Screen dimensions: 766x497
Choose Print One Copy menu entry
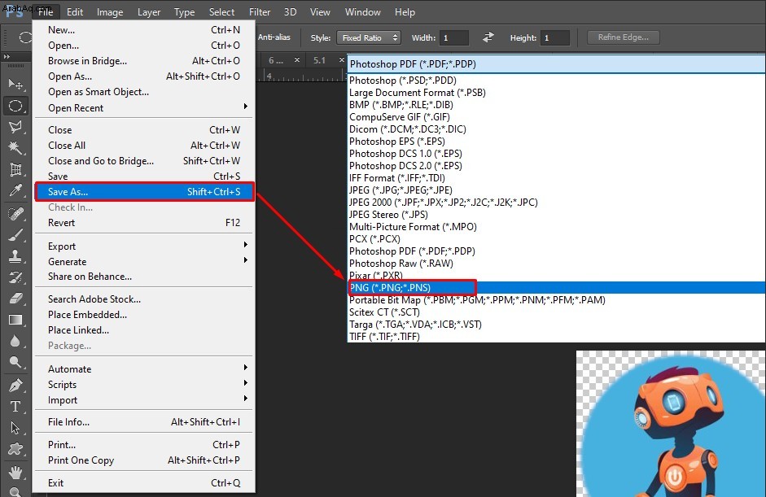pyautogui.click(x=145, y=460)
